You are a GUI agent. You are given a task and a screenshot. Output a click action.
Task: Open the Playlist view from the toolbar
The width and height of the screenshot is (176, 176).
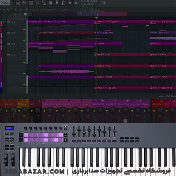click(18, 3)
